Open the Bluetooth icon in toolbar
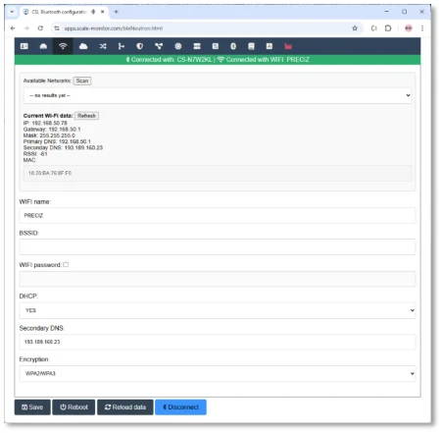Viewport: 442px width, 433px height. [x=233, y=46]
